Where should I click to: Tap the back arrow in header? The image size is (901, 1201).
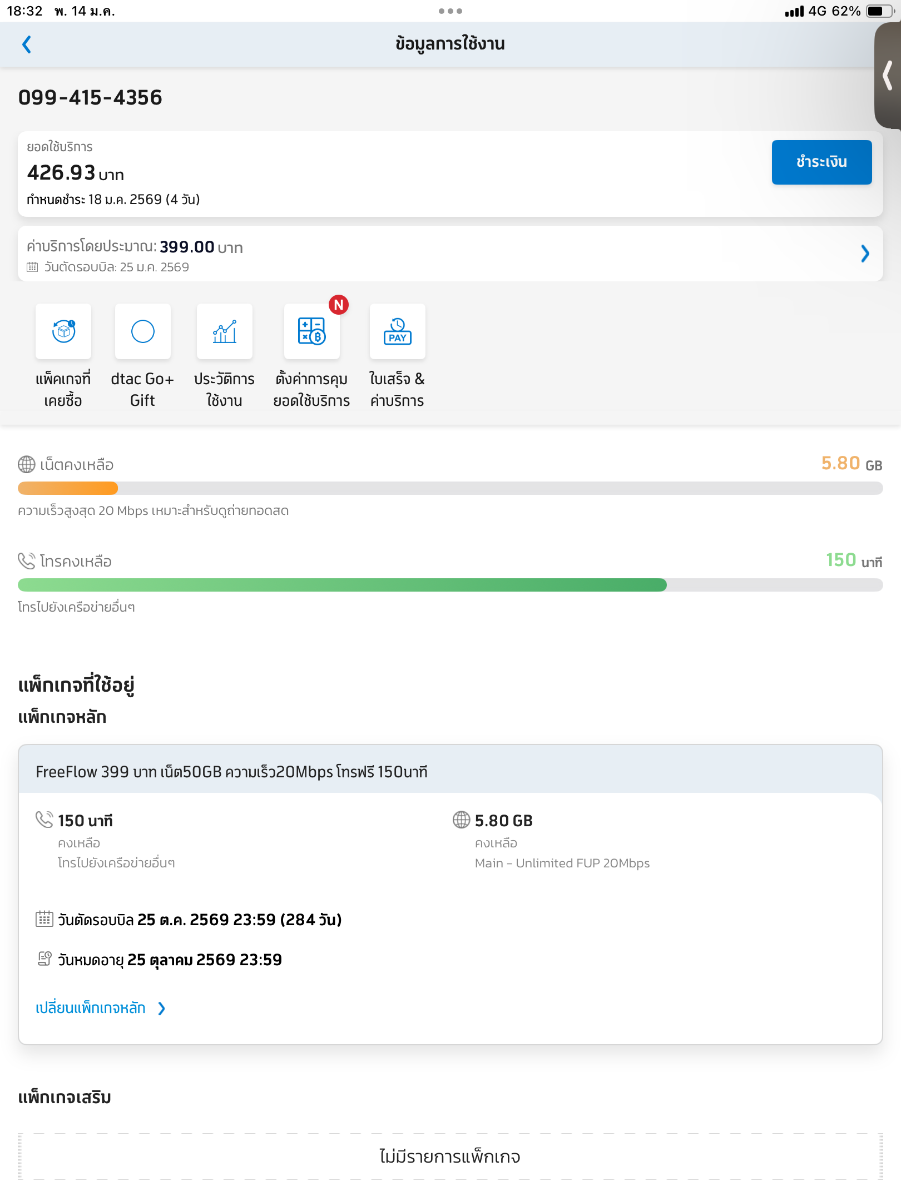pyautogui.click(x=27, y=44)
